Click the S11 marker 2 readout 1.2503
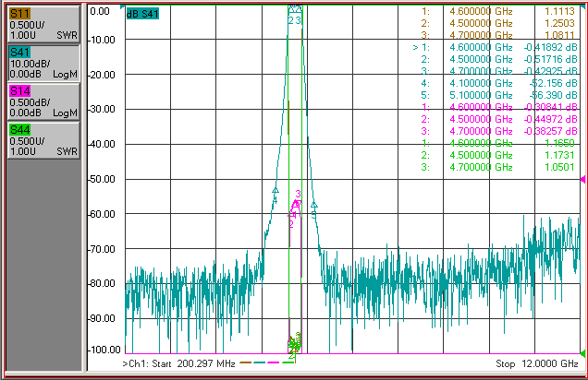 (559, 23)
